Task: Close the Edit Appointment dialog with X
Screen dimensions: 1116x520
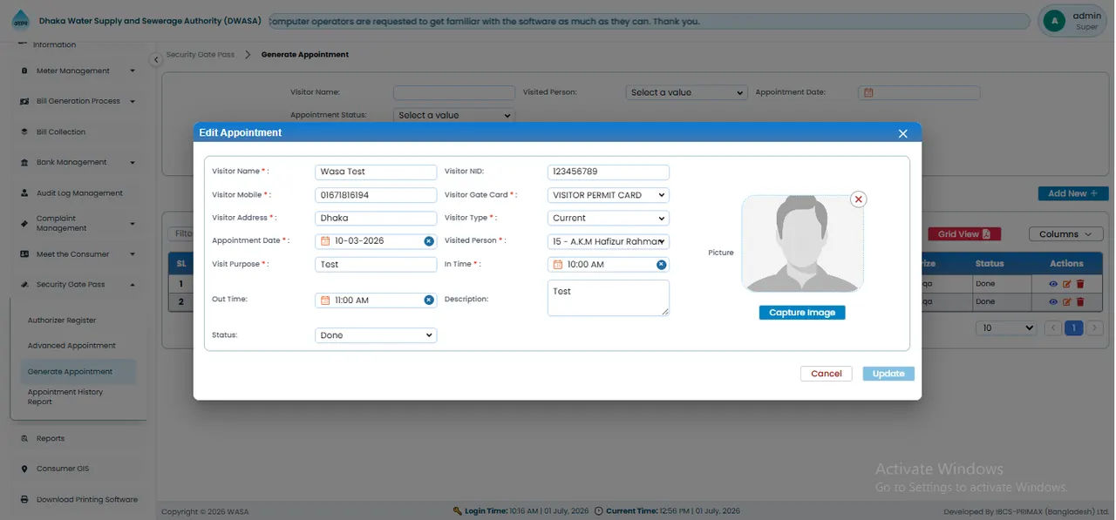Action: (903, 133)
